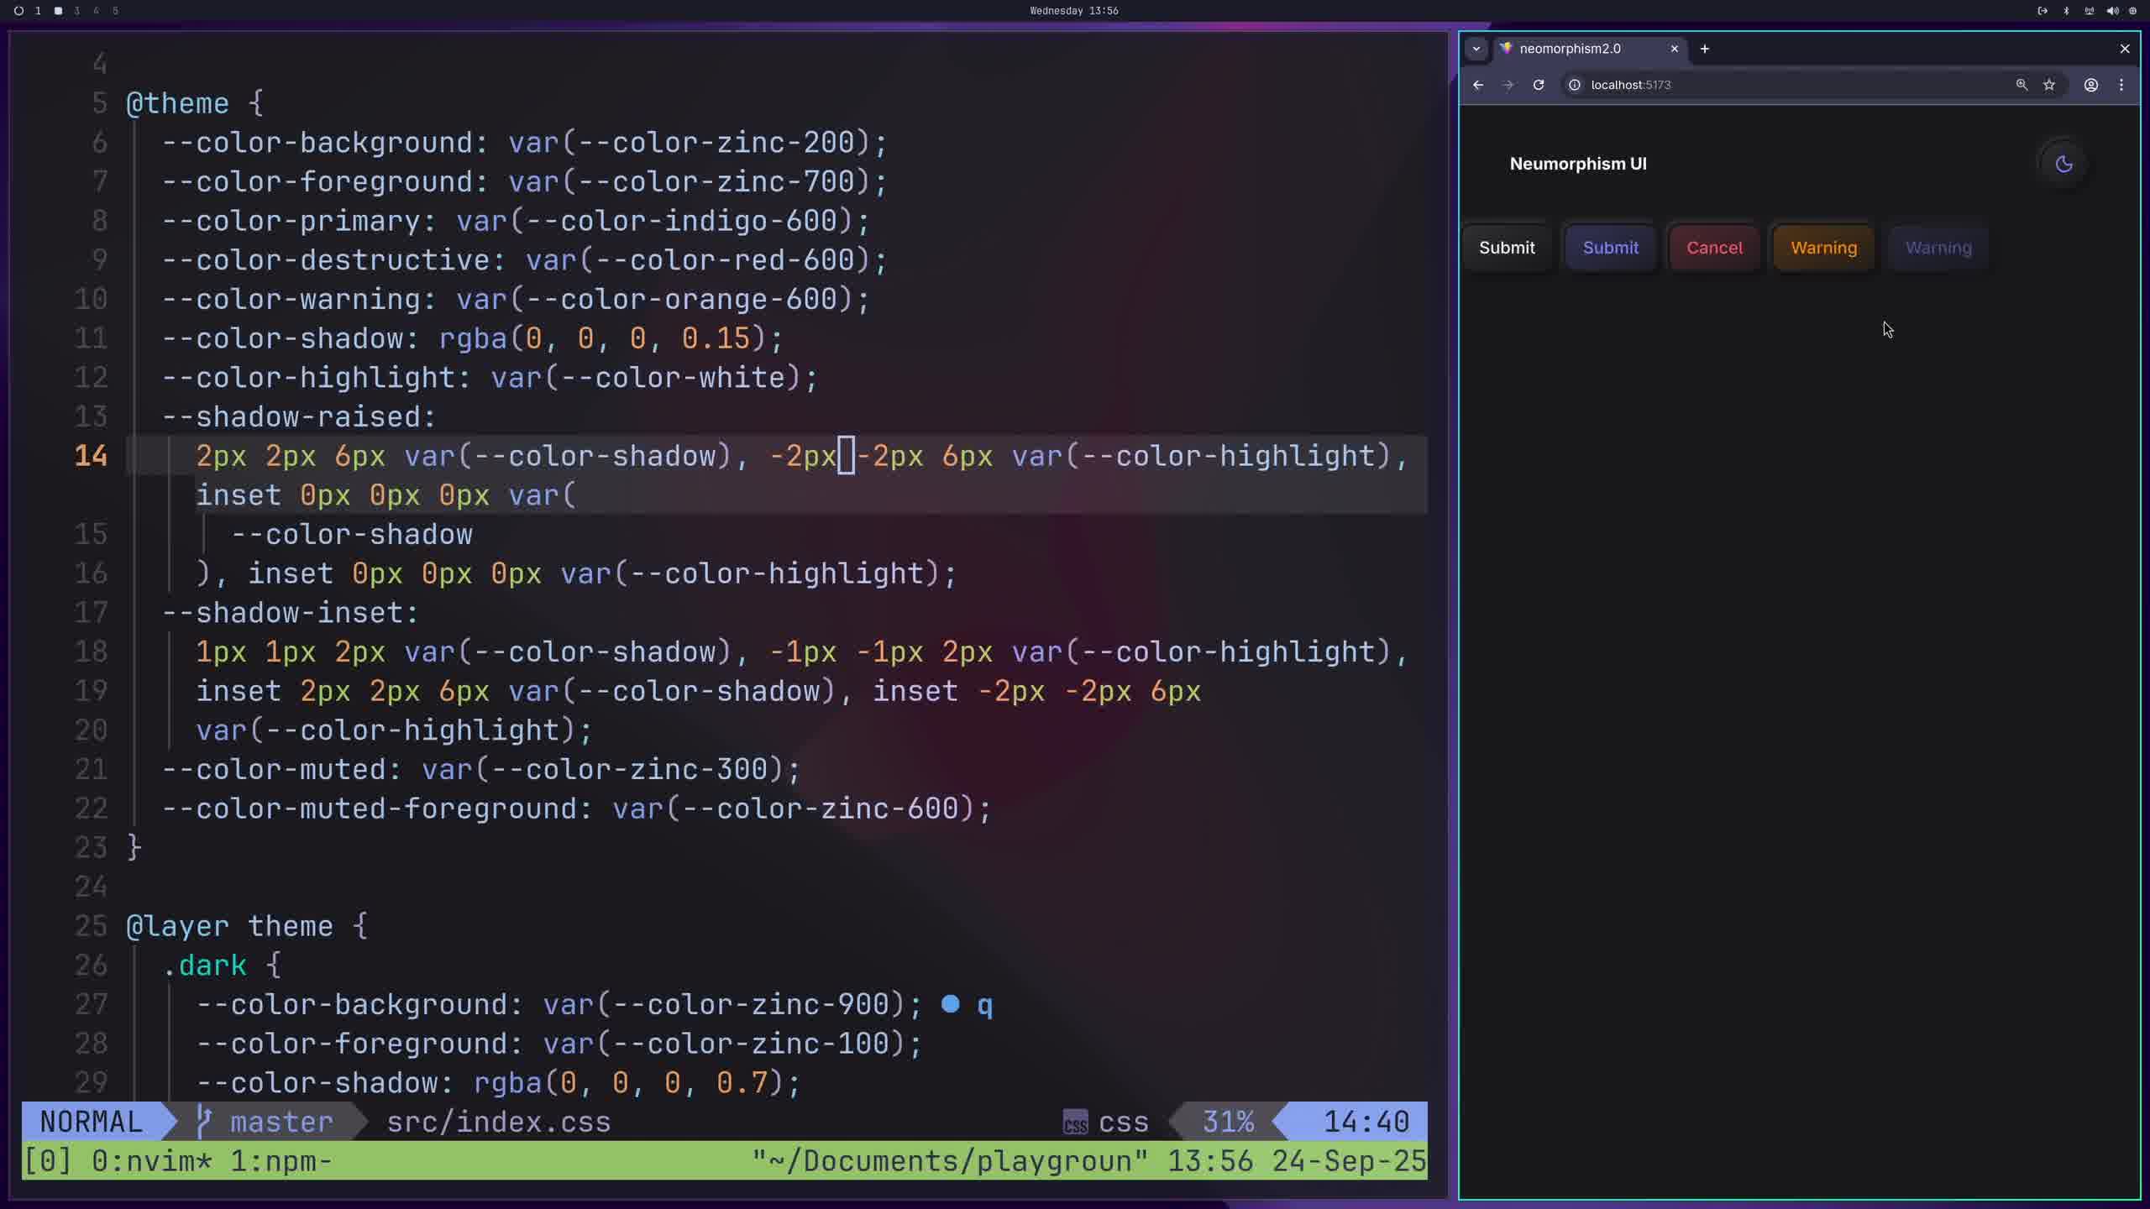
Task: Open the zoom magnifier icon in address bar
Action: (x=2022, y=85)
